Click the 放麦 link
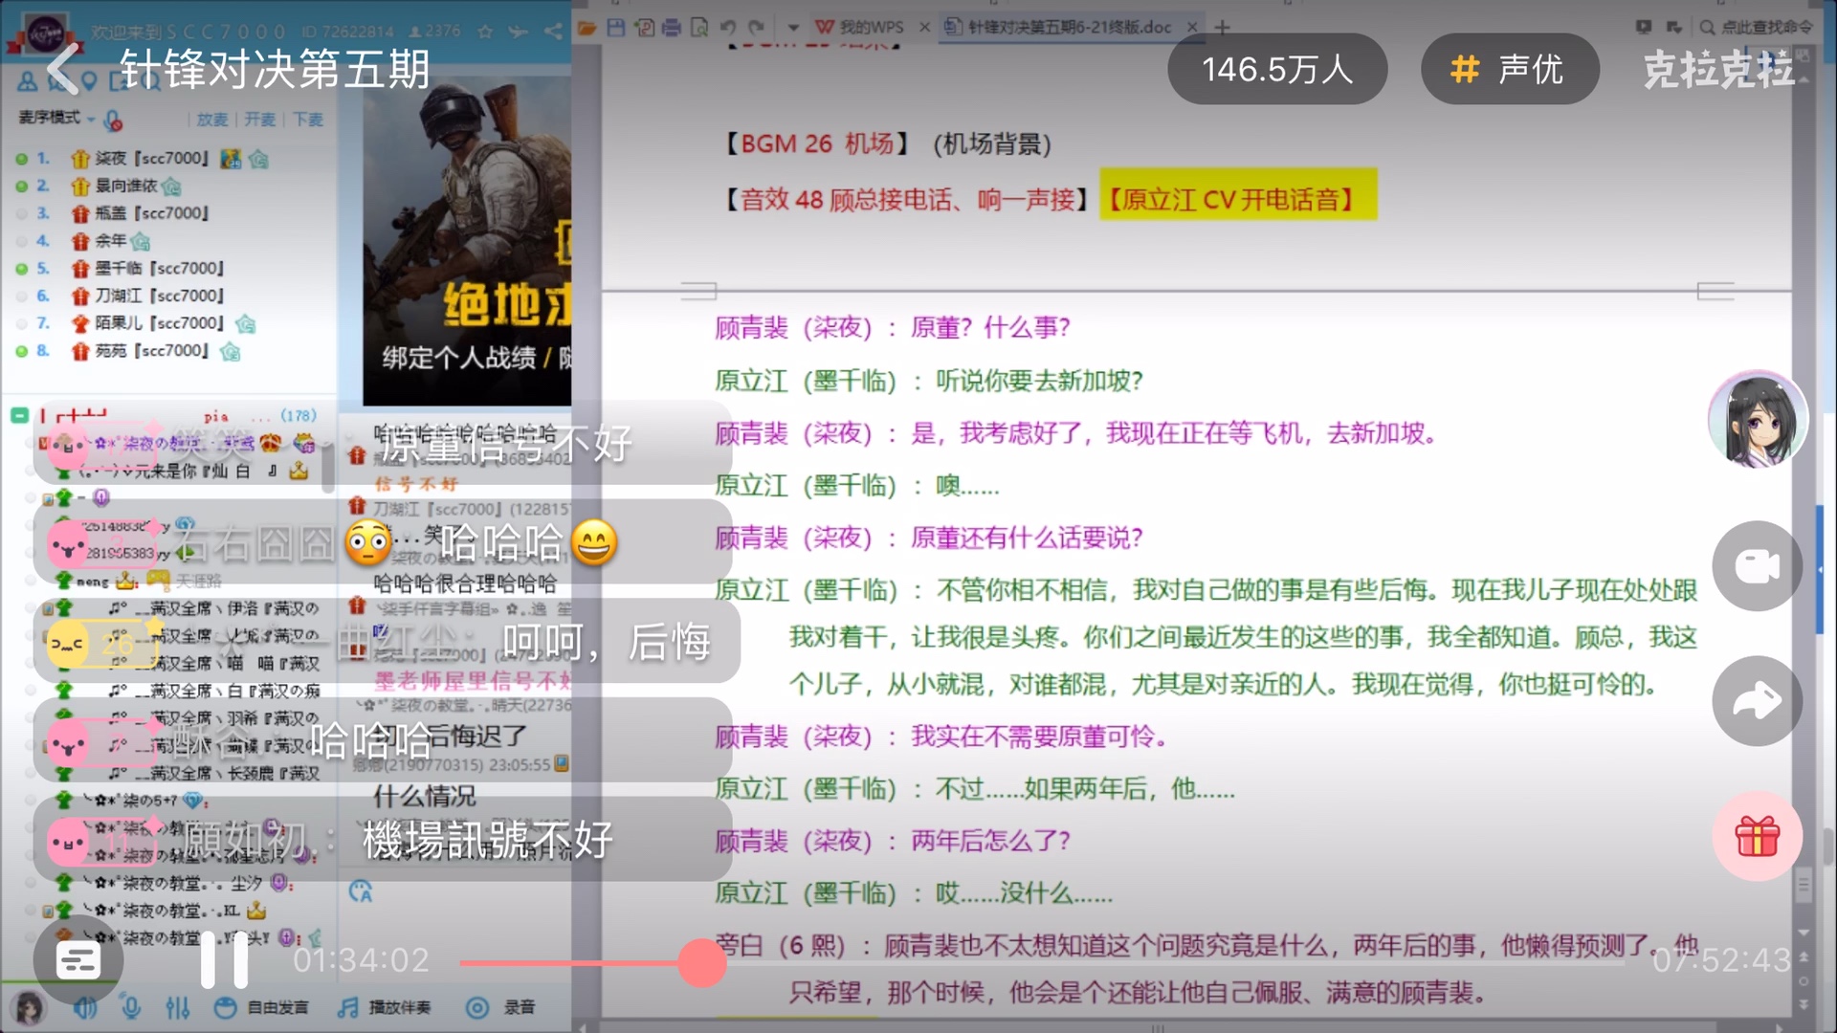Viewport: 1837px width, 1033px height. tap(212, 120)
